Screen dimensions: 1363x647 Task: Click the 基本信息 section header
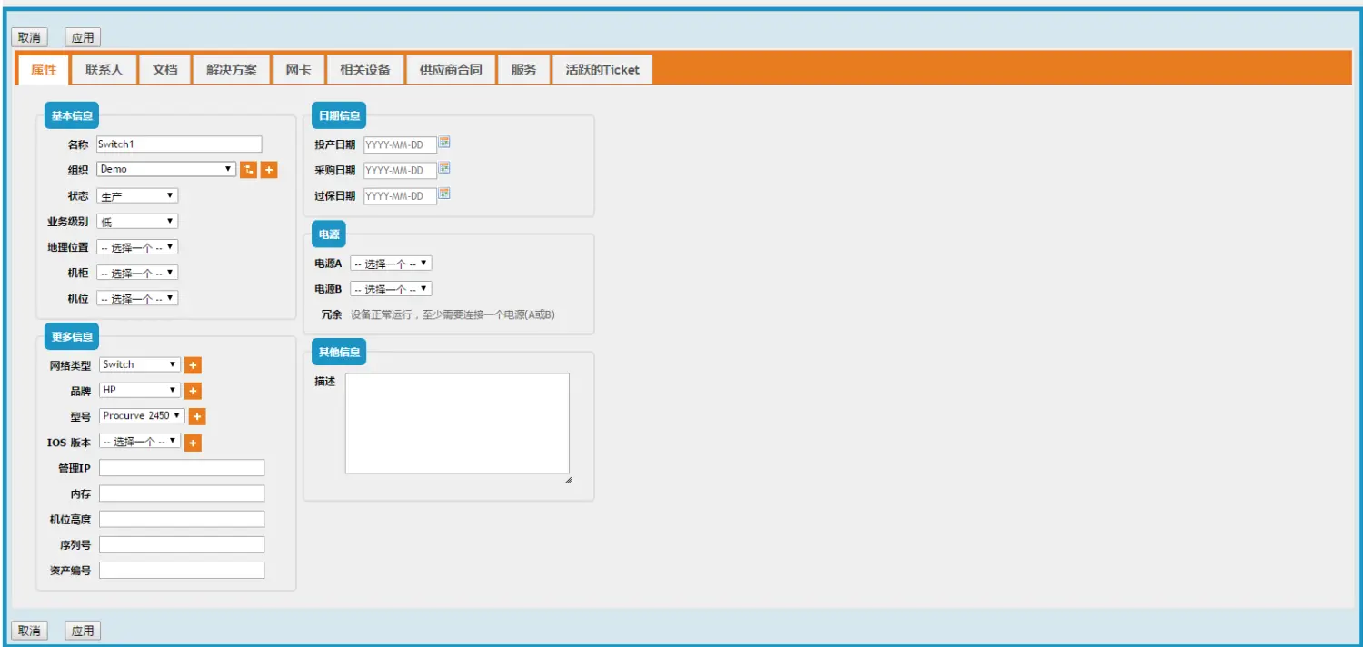[72, 115]
